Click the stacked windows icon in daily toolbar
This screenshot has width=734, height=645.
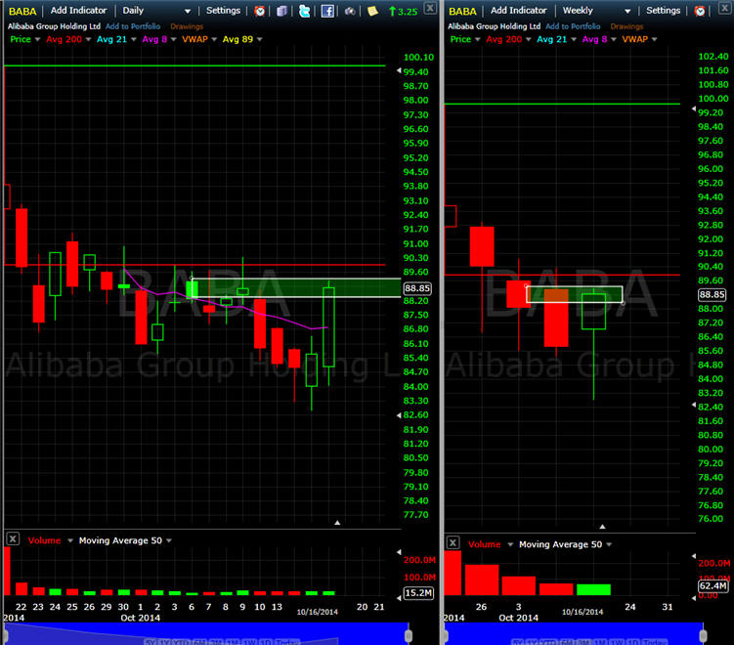[281, 11]
